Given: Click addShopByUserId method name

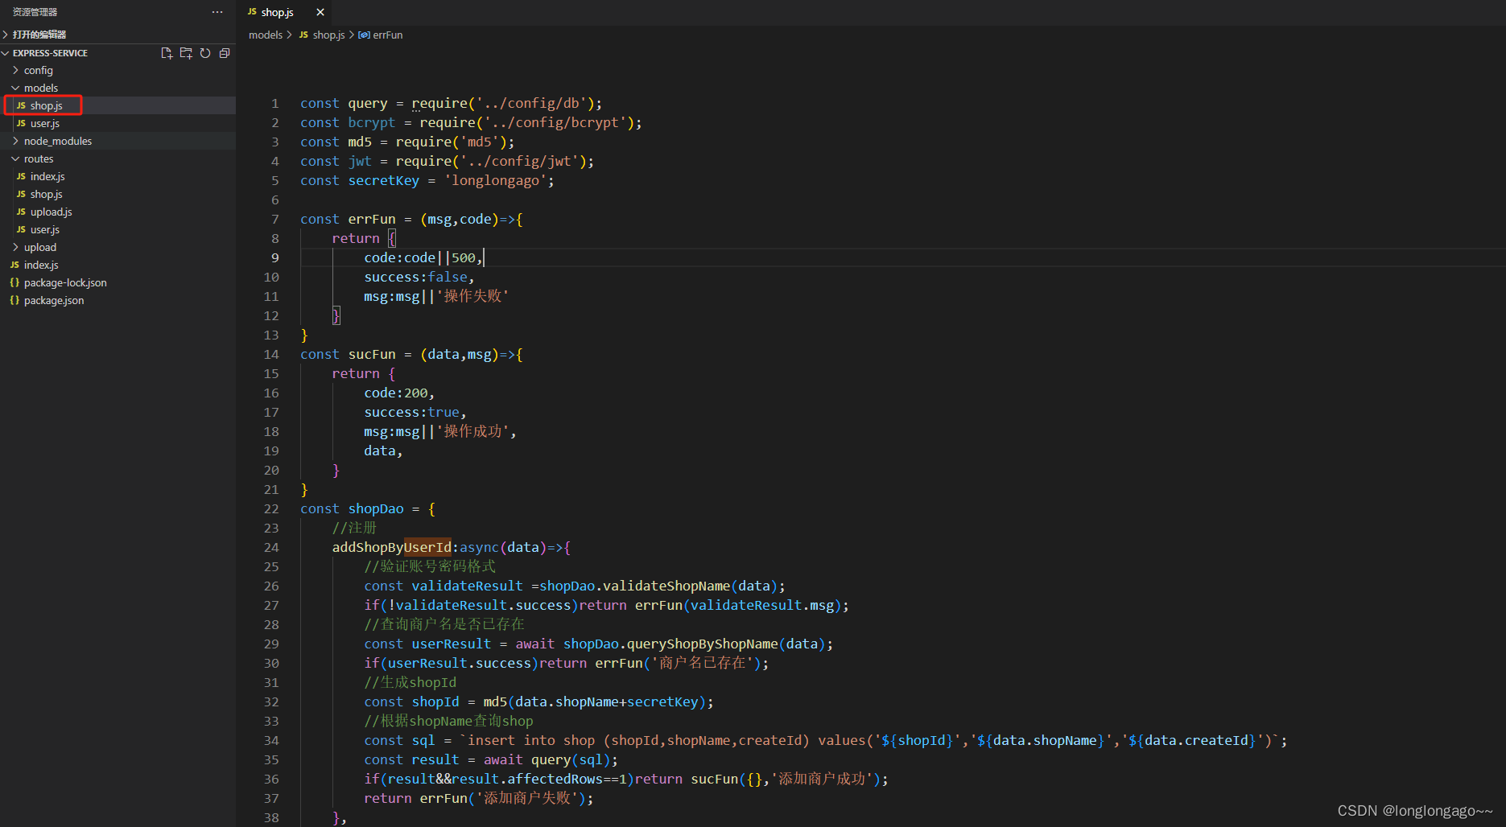Looking at the screenshot, I should click(x=392, y=547).
